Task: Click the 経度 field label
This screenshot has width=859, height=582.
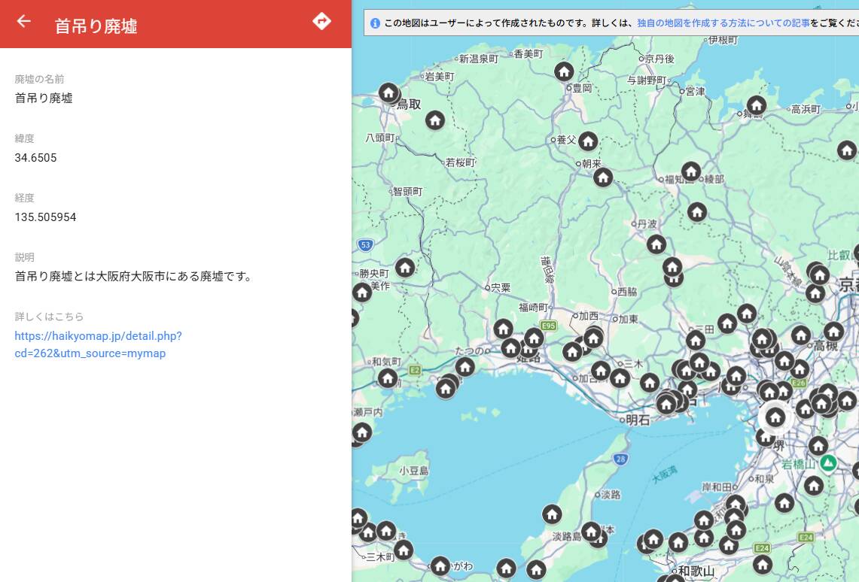Action: pos(25,198)
